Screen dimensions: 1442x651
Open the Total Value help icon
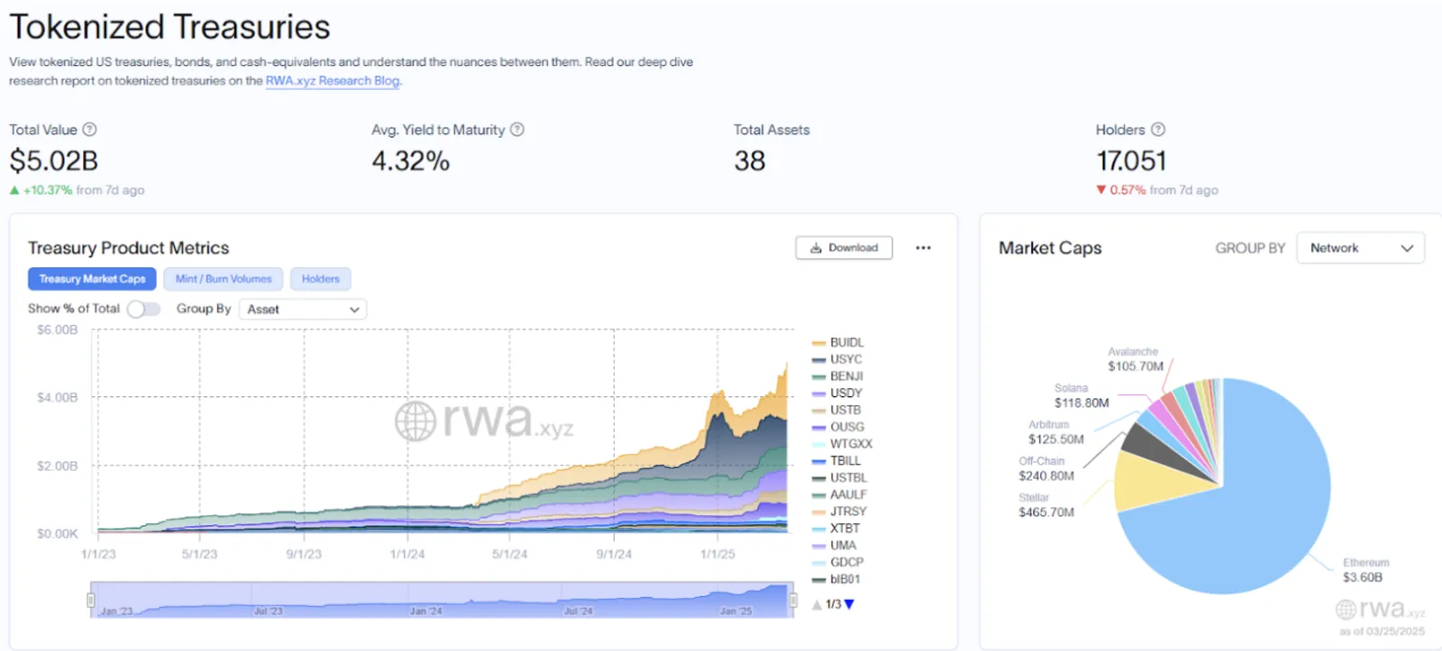(89, 130)
